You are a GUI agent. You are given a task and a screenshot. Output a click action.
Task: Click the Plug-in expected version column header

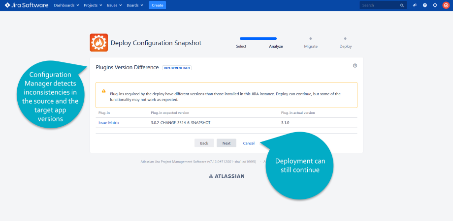(170, 112)
